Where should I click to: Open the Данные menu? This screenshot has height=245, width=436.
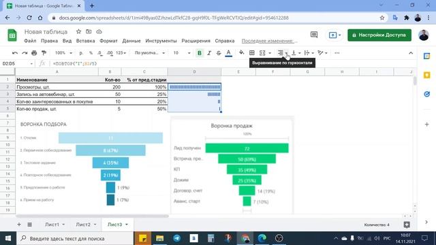pos(131,41)
